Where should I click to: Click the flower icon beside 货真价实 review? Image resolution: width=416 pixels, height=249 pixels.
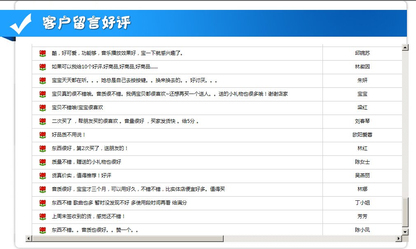(x=42, y=176)
